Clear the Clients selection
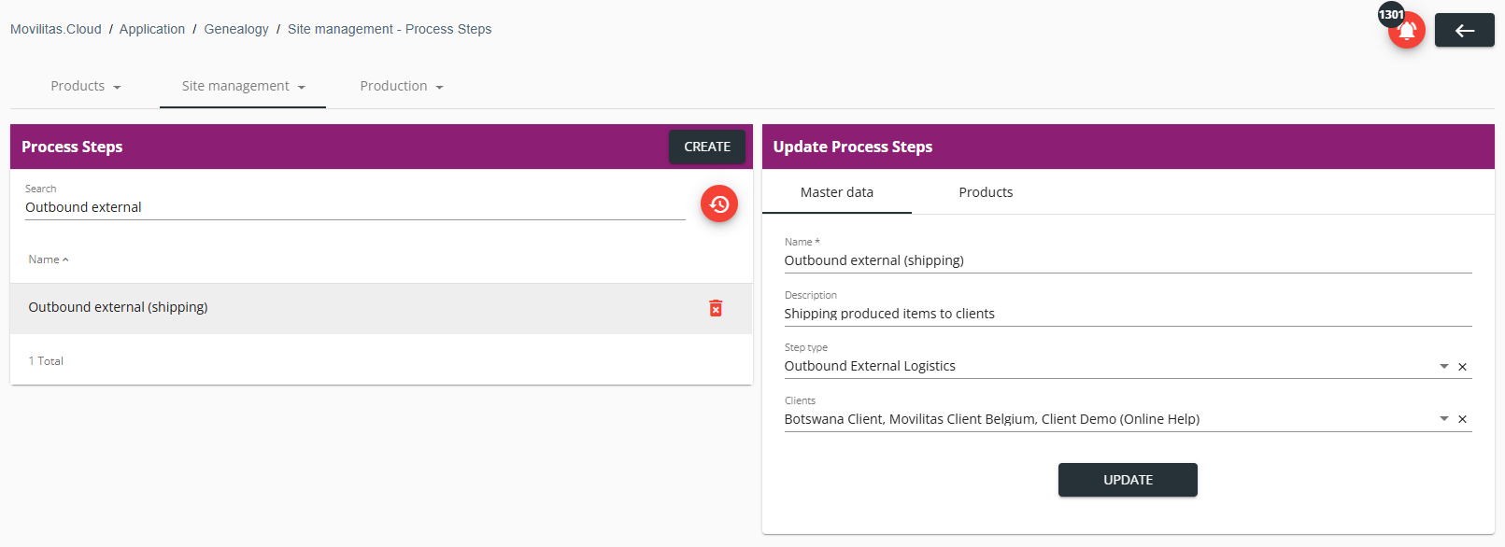The image size is (1505, 547). 1463,419
